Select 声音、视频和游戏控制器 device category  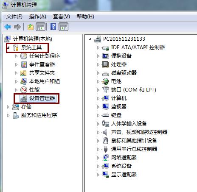coord(139,132)
